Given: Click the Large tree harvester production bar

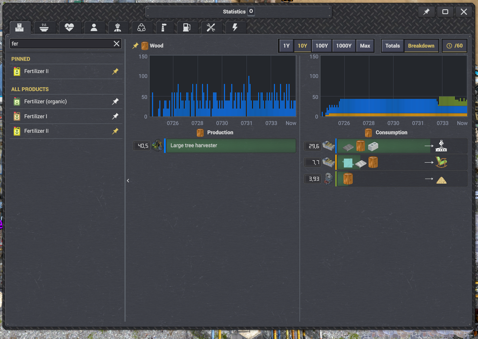Looking at the screenshot, I should tap(231, 146).
